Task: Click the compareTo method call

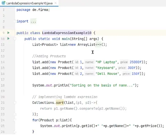Action: click(x=88, y=109)
